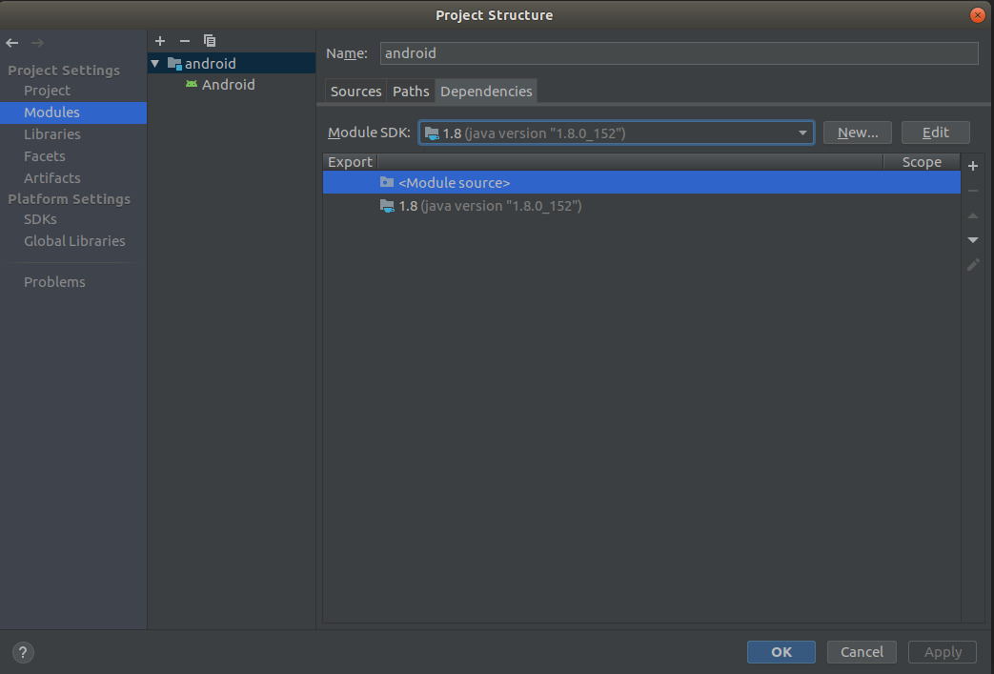Collapse the android module tree node
Viewport: 994px width, 674px height.
(155, 64)
